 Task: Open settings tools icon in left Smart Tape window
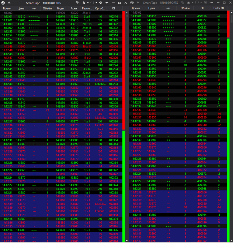point(101,3)
